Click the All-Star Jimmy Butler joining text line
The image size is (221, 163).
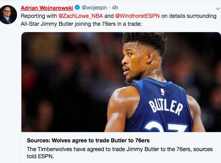(81, 24)
